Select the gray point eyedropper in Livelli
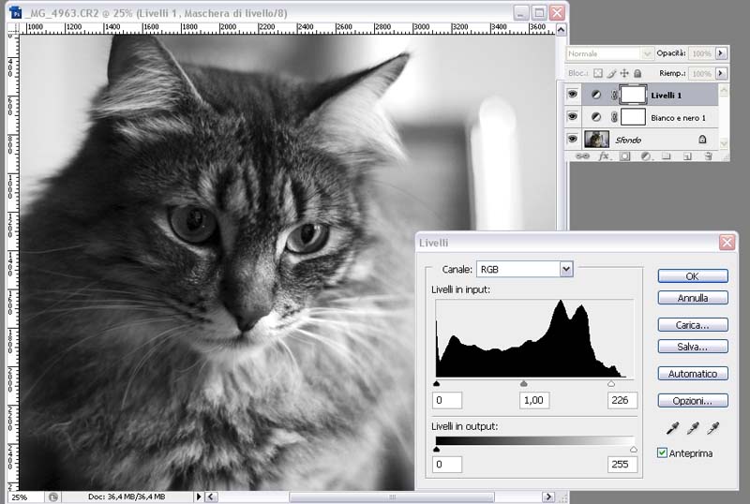The image size is (750, 504). pyautogui.click(x=692, y=429)
